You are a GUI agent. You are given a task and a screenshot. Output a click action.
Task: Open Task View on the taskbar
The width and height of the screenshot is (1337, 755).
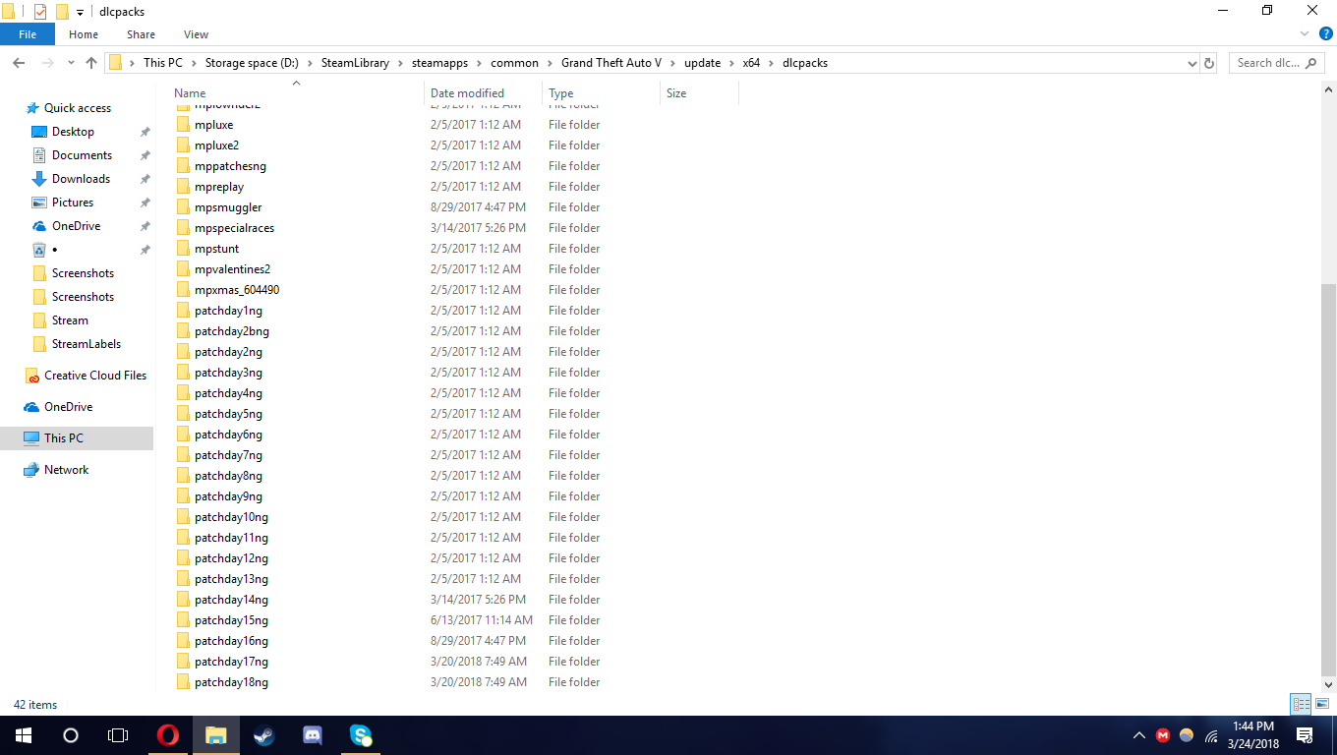pyautogui.click(x=118, y=735)
